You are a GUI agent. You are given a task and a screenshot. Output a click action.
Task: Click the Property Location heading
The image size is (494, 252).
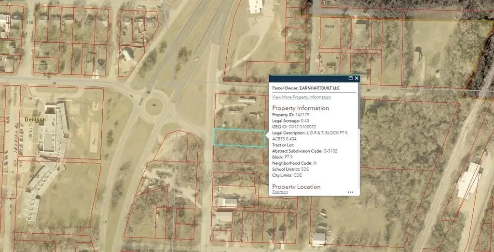[296, 186]
